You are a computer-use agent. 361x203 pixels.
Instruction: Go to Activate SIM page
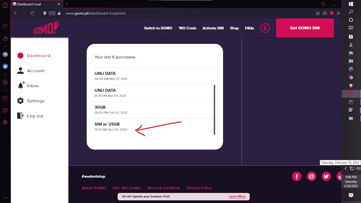point(213,28)
